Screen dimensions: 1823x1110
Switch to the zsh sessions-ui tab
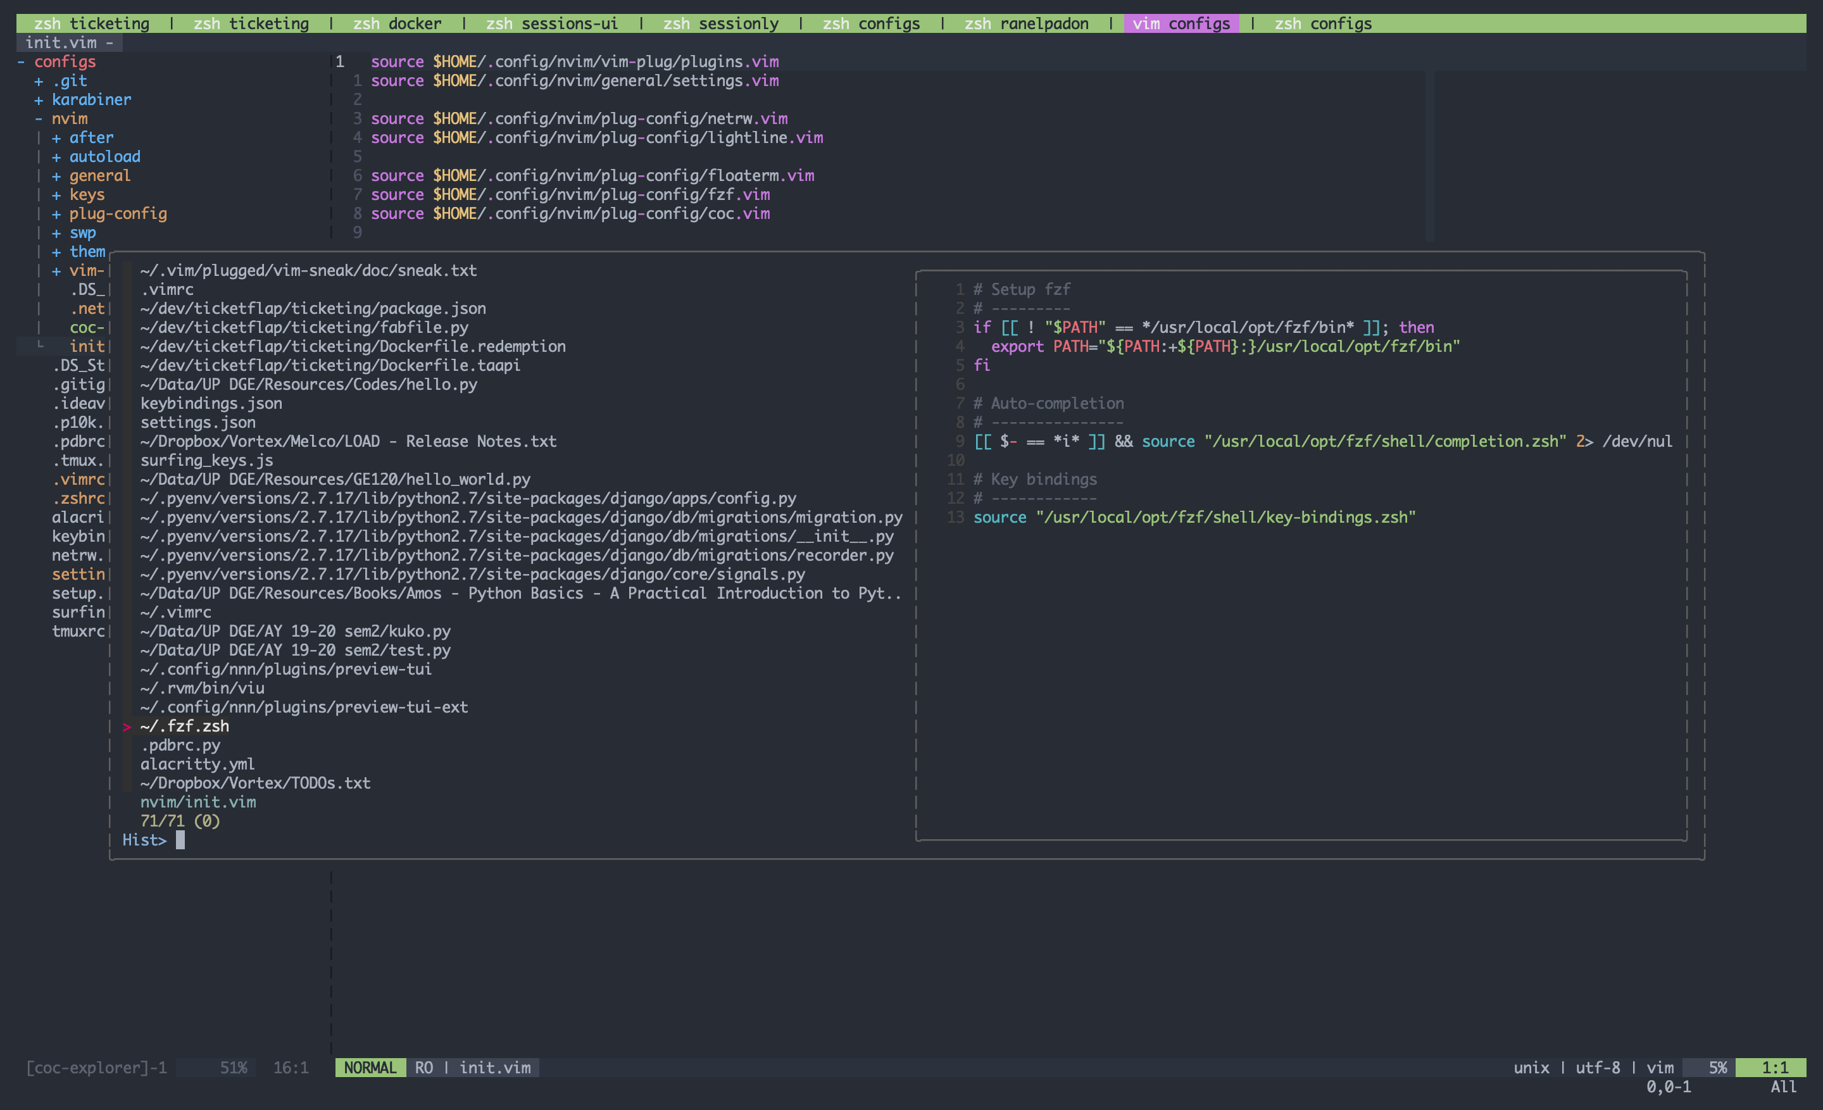click(551, 23)
